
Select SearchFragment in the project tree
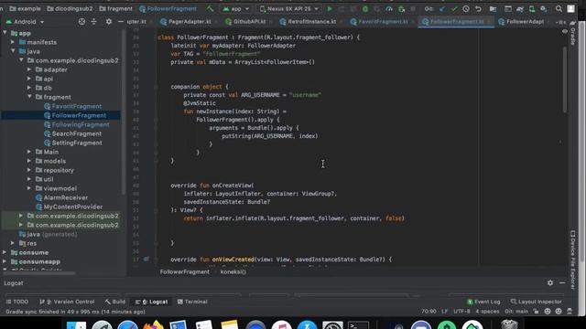[x=77, y=133]
